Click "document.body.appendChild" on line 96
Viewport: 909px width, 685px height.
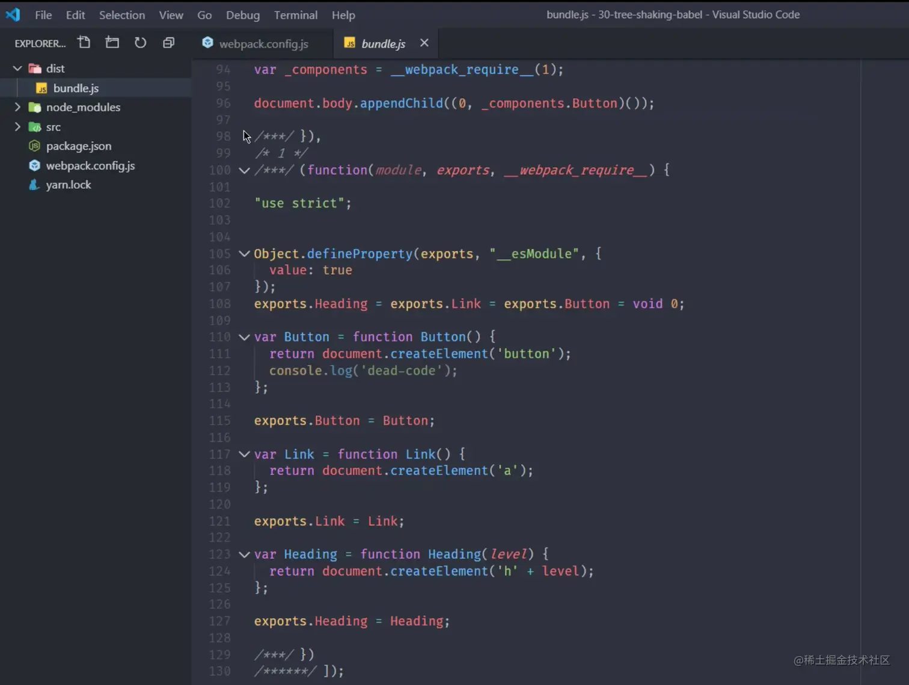click(348, 103)
